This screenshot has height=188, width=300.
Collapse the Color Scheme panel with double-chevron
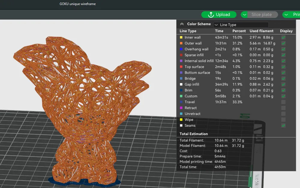(182, 24)
